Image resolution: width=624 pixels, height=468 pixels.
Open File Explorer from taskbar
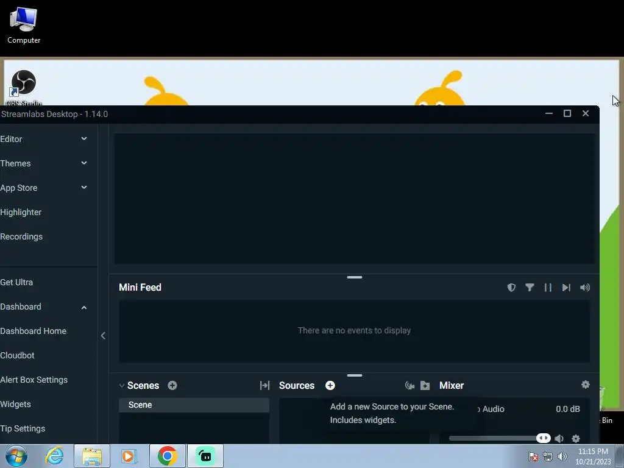(x=92, y=456)
